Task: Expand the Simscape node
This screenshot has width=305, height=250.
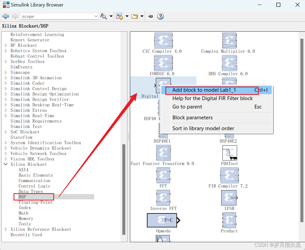Action: click(x=6, y=72)
